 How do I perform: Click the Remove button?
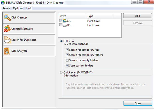(137, 23)
